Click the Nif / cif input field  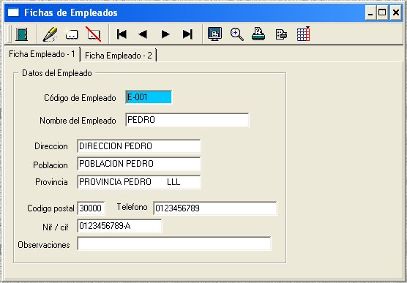pos(119,226)
